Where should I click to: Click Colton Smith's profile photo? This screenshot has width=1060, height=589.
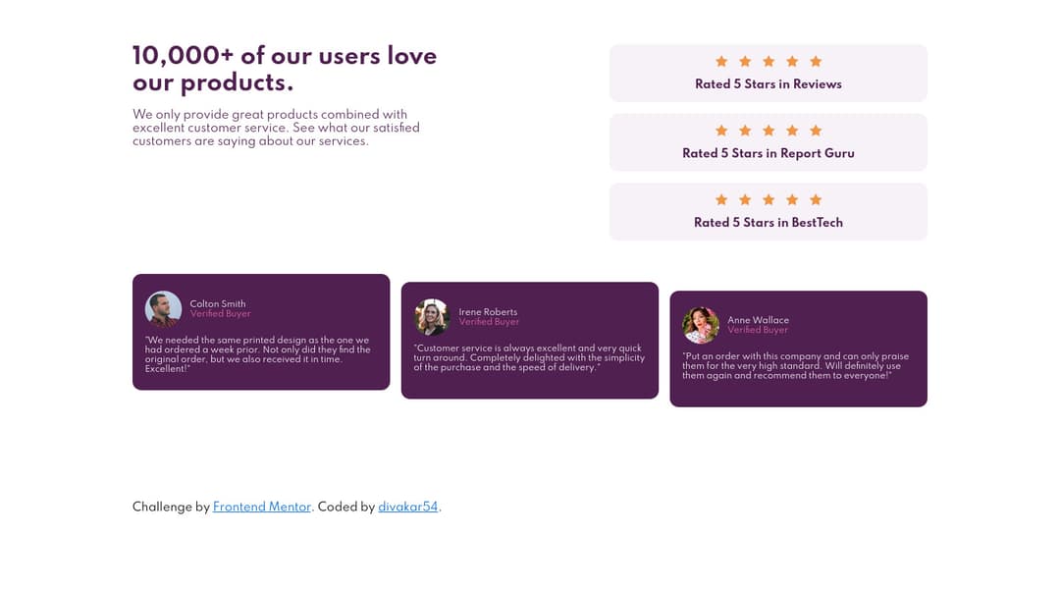tap(163, 308)
